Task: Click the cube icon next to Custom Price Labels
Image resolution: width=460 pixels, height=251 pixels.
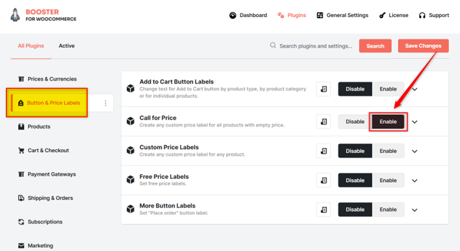Action: [x=131, y=151]
